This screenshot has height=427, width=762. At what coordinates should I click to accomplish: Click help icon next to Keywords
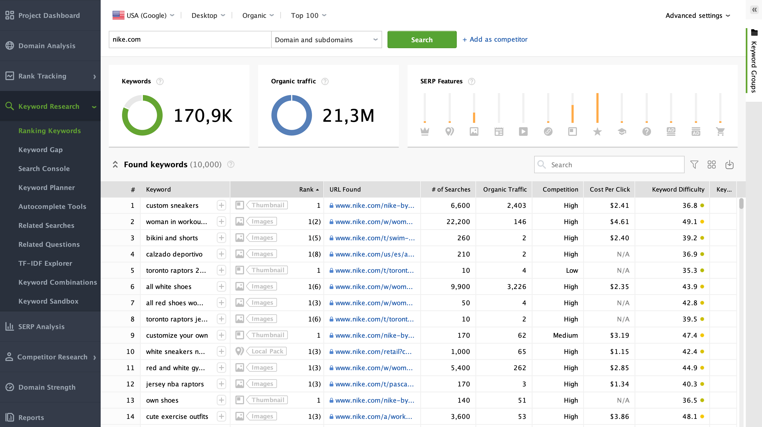click(160, 81)
